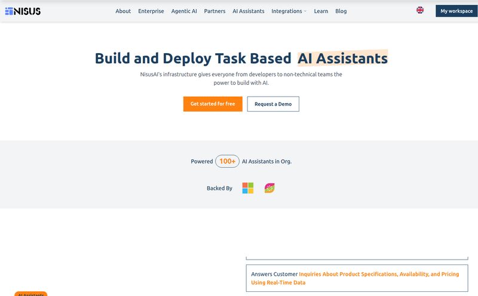Click 'AI Assistants in Org.' text
The image size is (478, 296).
tap(266, 161)
